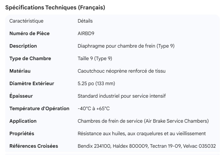This screenshot has width=223, height=155.
Task: Select the "Matériau" row label
Action: click(20, 71)
